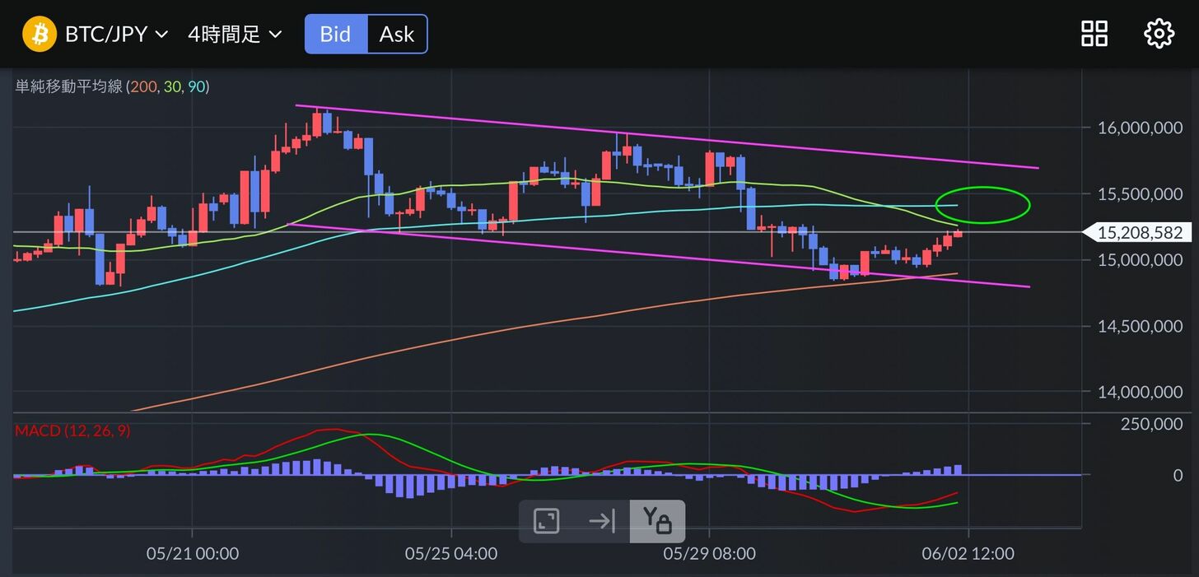Select the green ellipse annotation
This screenshot has width=1199, height=577.
[994, 188]
